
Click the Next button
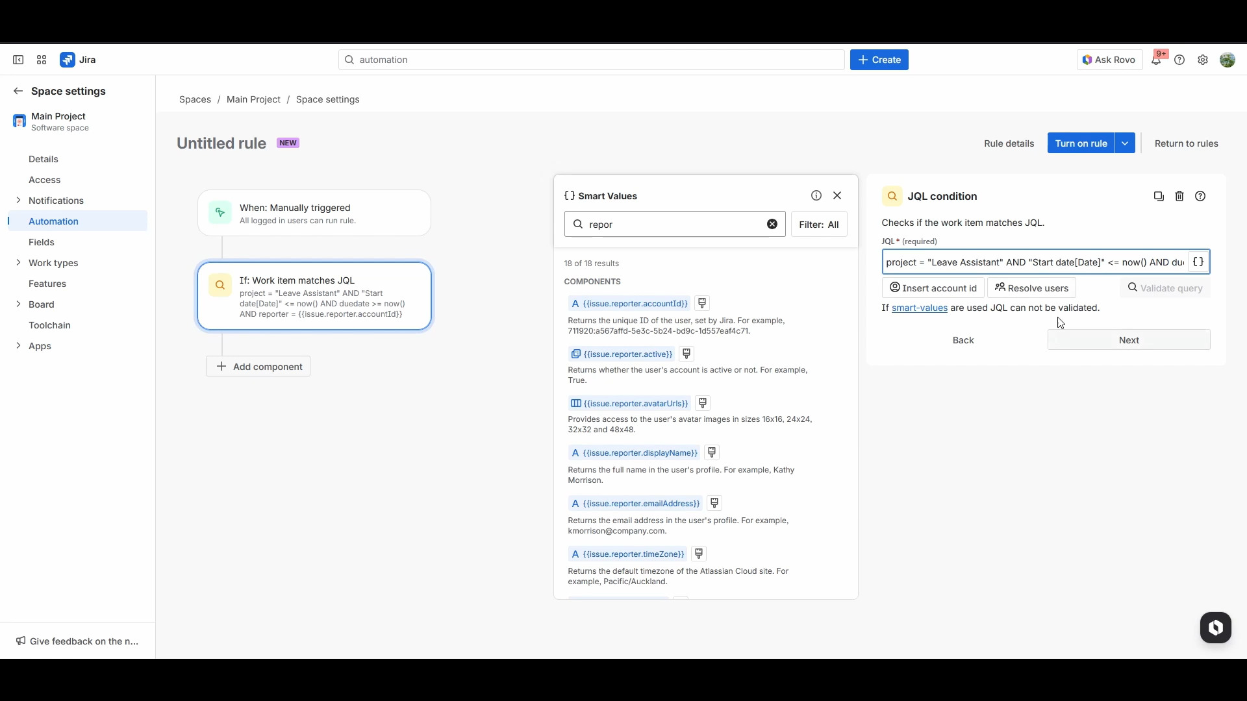[x=1128, y=340]
